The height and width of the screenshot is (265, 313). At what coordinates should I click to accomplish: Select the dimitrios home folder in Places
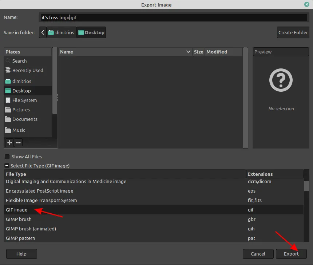coord(21,82)
